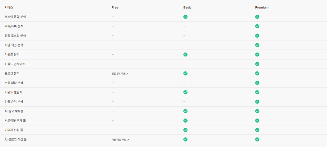Viewport: 327px width, 147px height.
Task: Click the Basic checkmark for 이미지 편집 툴
Action: click(186, 130)
